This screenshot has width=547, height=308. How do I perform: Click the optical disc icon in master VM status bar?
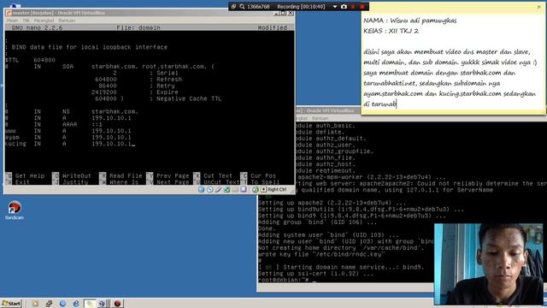[209, 189]
